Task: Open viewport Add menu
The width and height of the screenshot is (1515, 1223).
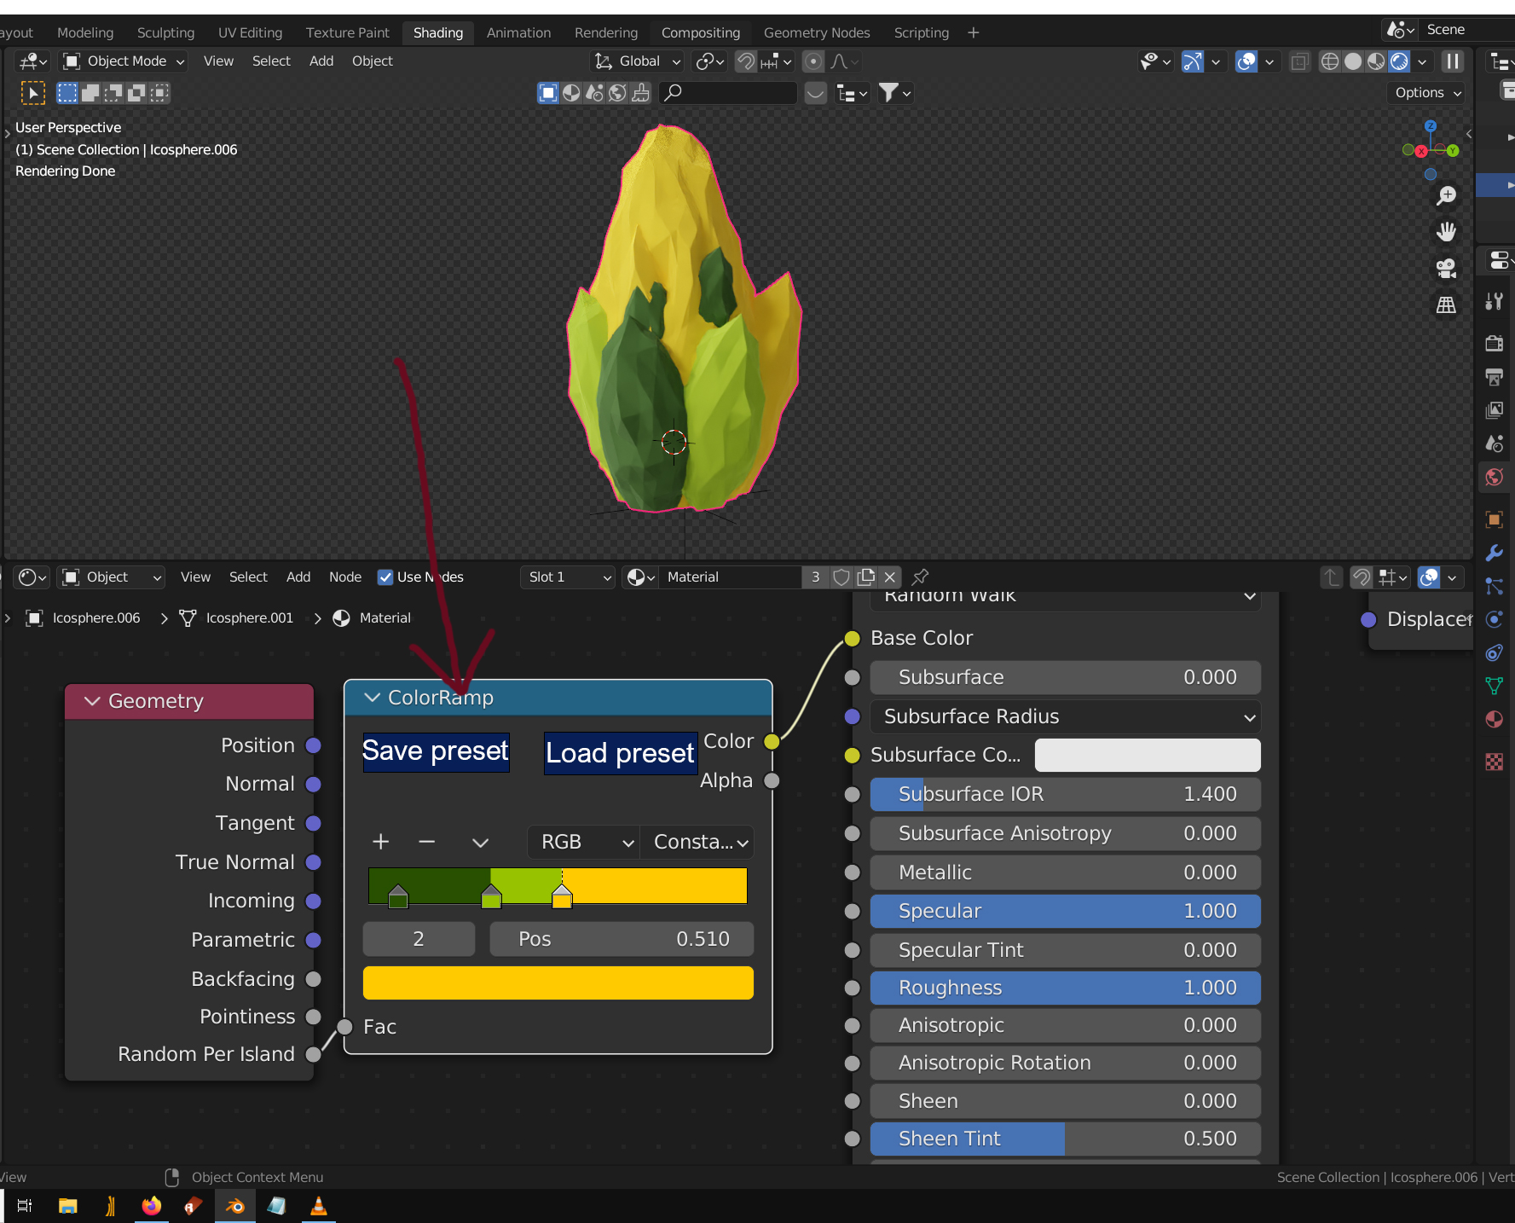Action: click(321, 61)
